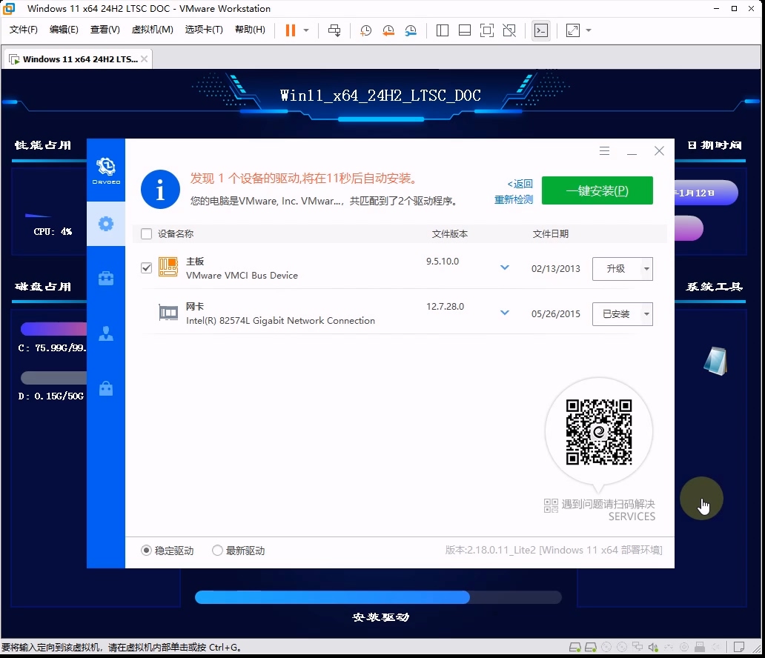Click the C: disk usage bar
This screenshot has width=765, height=658.
[x=53, y=329]
